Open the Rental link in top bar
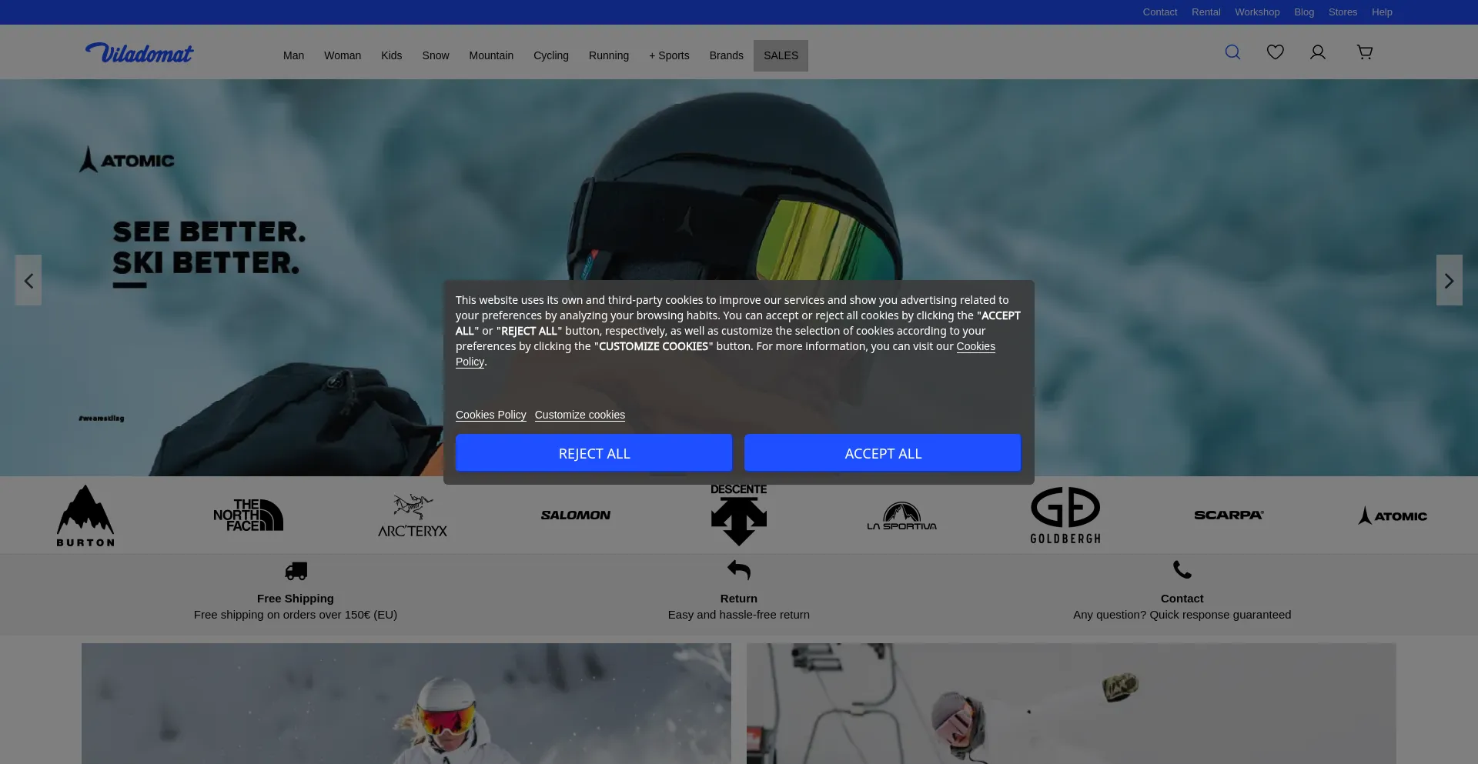Image resolution: width=1478 pixels, height=764 pixels. 1206,12
